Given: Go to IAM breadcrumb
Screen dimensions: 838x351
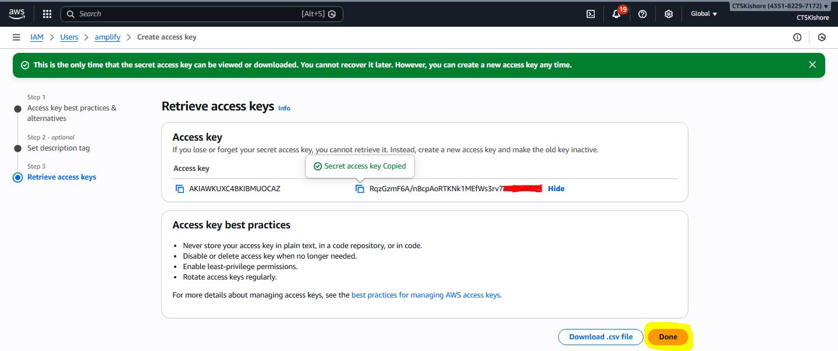Looking at the screenshot, I should 37,37.
